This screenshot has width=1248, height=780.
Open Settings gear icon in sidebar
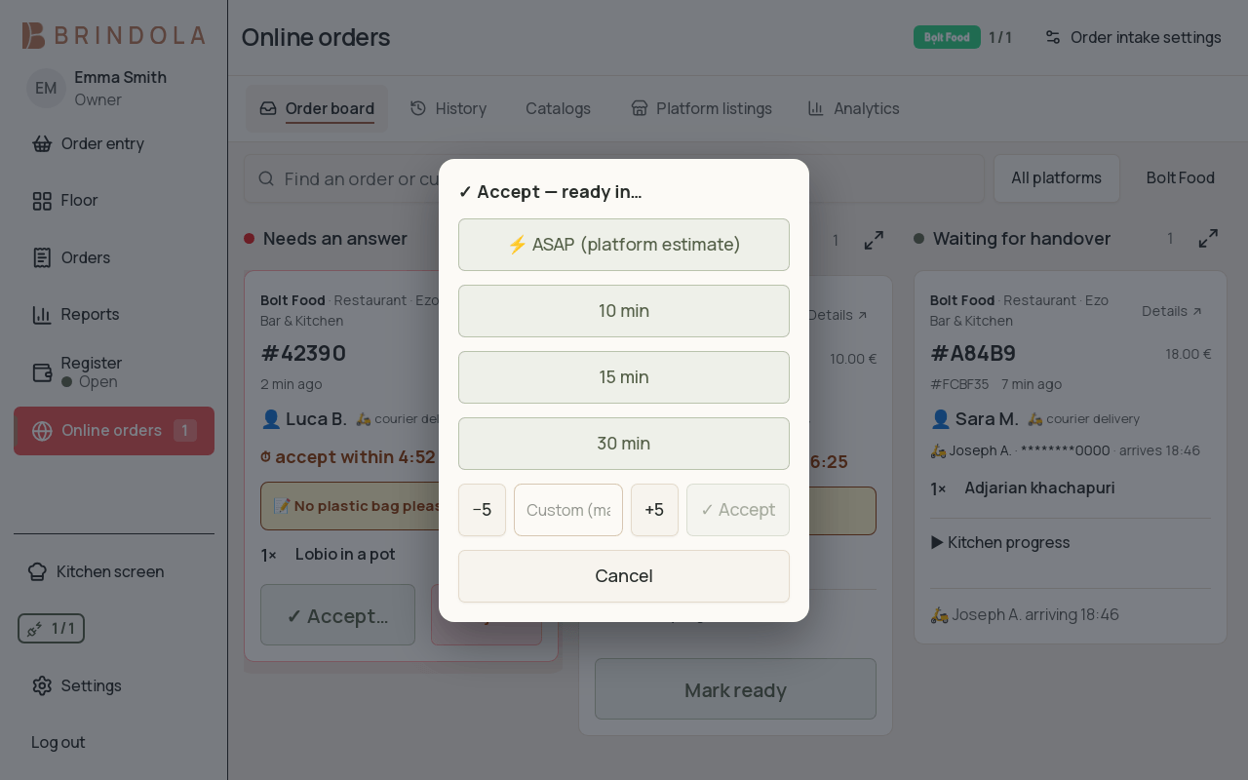pos(42,685)
